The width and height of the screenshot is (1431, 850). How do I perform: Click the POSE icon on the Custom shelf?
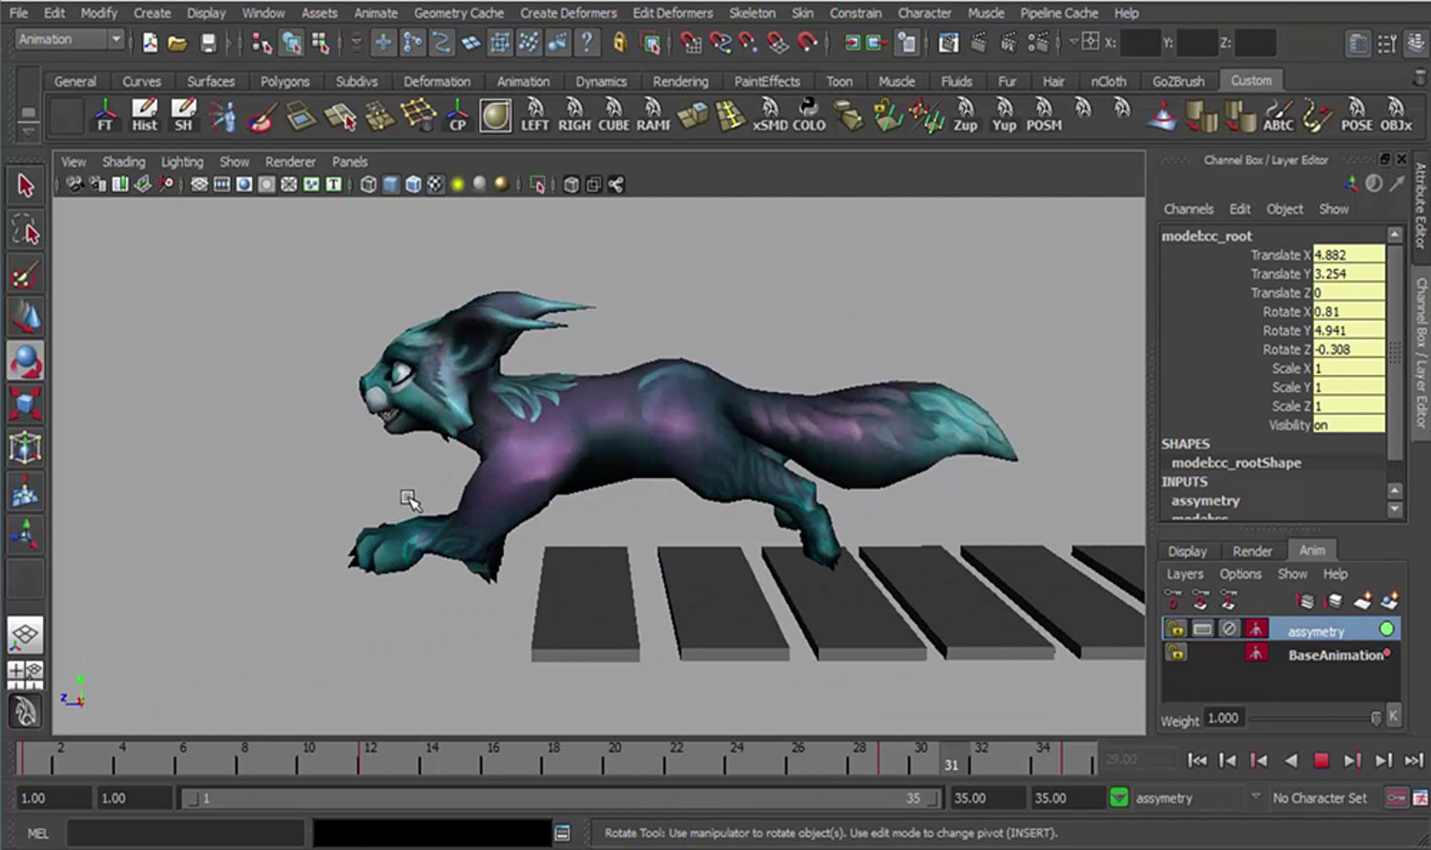[x=1357, y=114]
